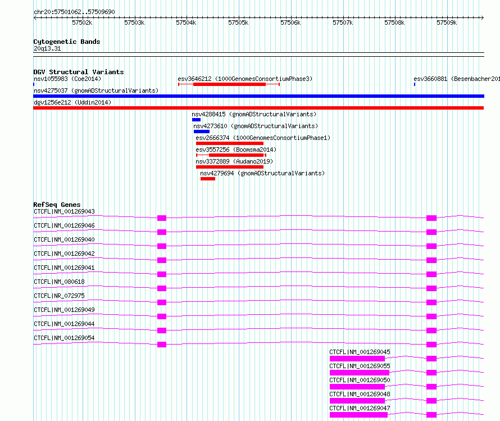Click the blue nsv4273610 variant bar
500x421 pixels.
[202, 132]
